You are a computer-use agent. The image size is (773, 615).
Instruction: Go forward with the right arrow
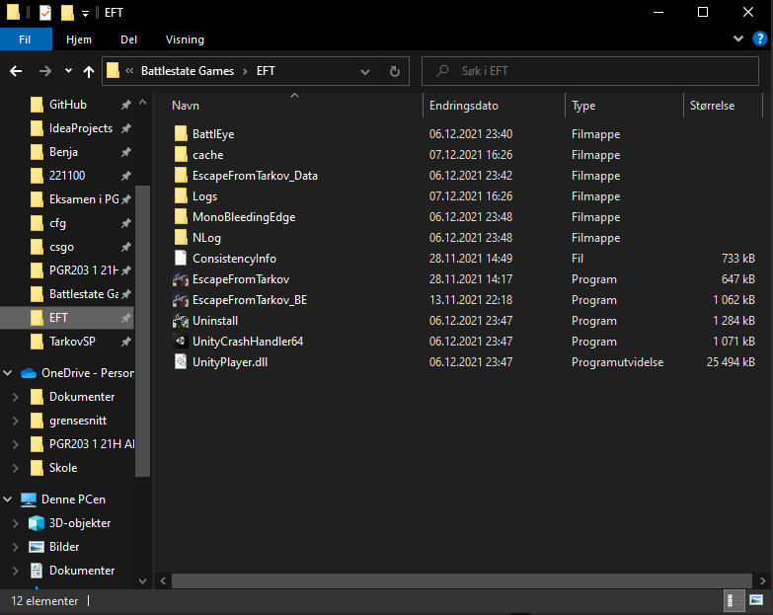tap(44, 71)
